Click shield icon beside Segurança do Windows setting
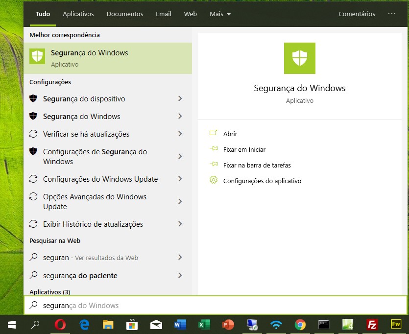Viewport: 409px width, 334px height. (33, 116)
